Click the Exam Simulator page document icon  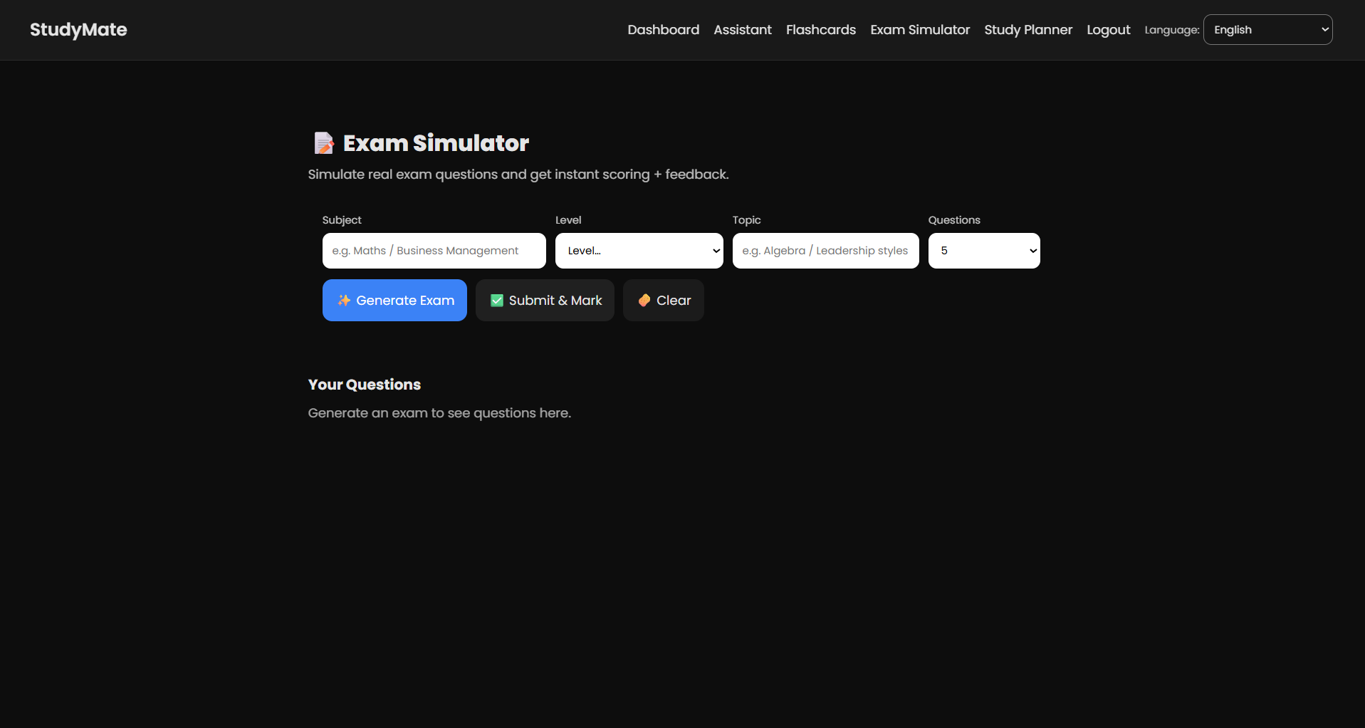click(325, 142)
